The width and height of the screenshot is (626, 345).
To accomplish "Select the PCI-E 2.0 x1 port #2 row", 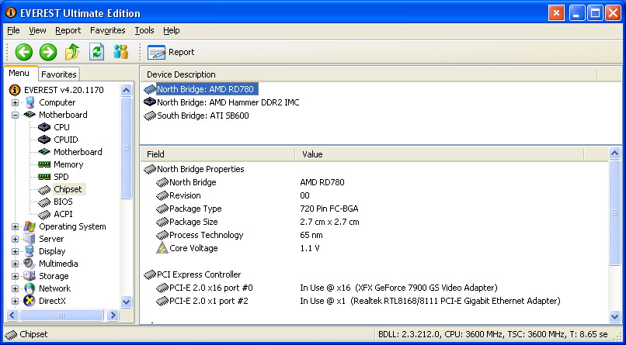I will pos(374,301).
